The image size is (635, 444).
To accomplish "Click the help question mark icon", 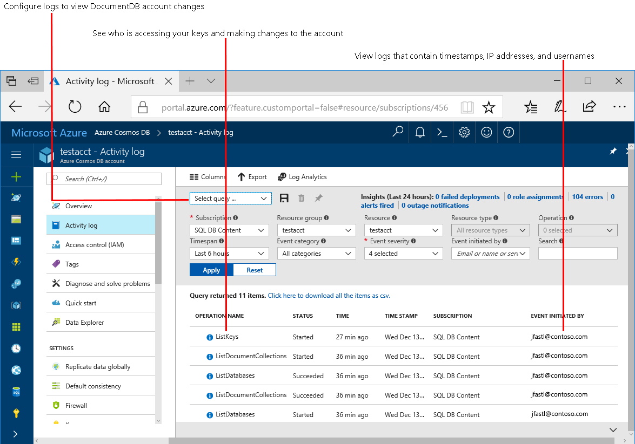I will click(509, 132).
